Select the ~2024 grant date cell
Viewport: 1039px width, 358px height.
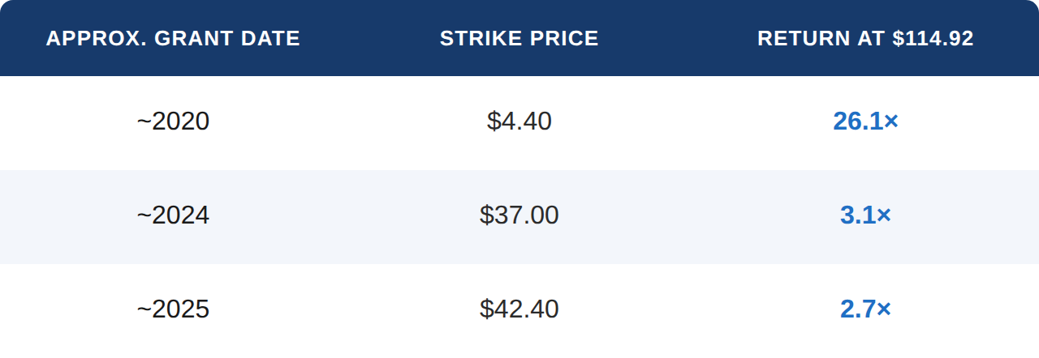point(173,215)
